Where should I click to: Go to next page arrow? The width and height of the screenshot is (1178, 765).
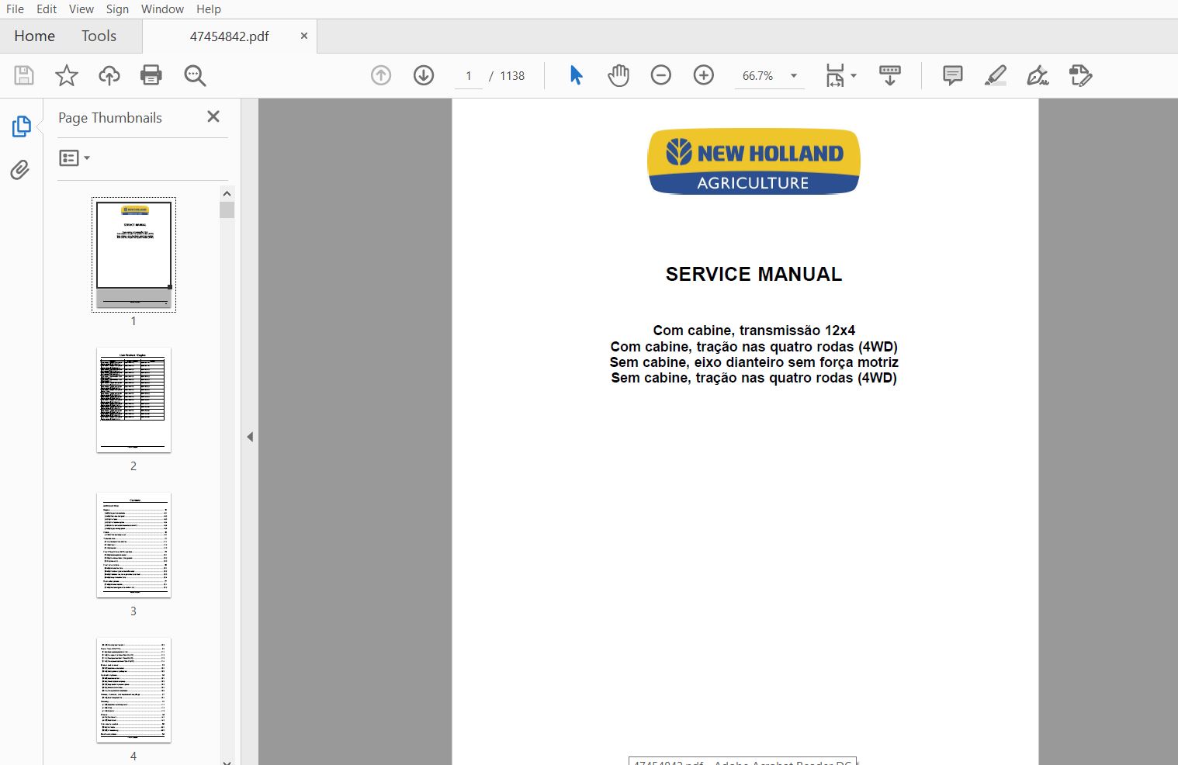(x=424, y=75)
